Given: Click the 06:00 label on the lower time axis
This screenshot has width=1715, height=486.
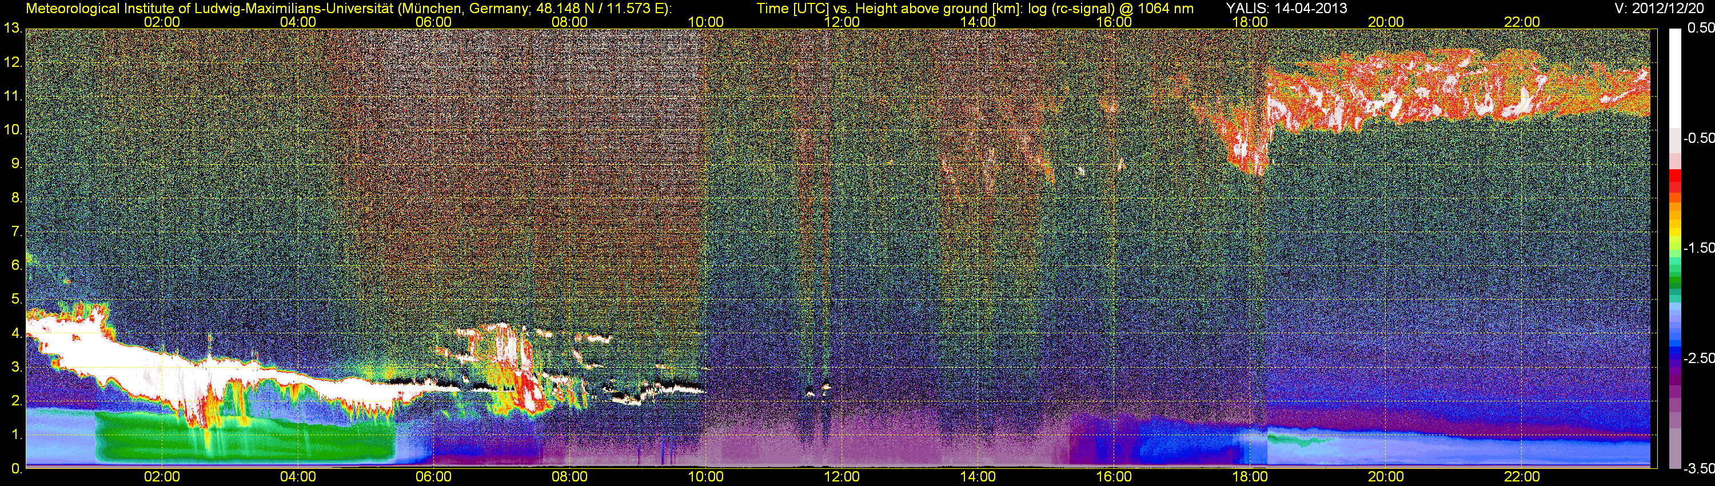Looking at the screenshot, I should point(433,477).
